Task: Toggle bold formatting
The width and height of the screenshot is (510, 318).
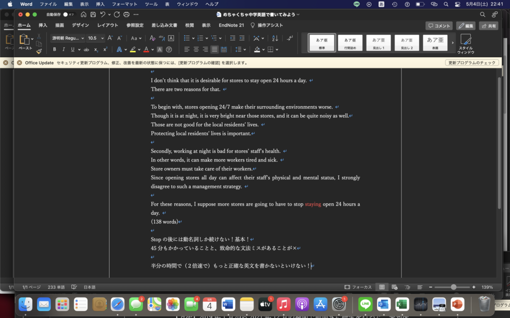Action: coord(55,49)
